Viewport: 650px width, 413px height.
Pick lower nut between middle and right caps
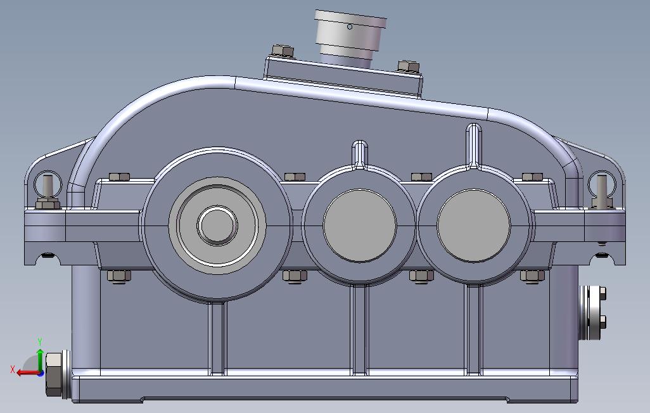coord(421,276)
